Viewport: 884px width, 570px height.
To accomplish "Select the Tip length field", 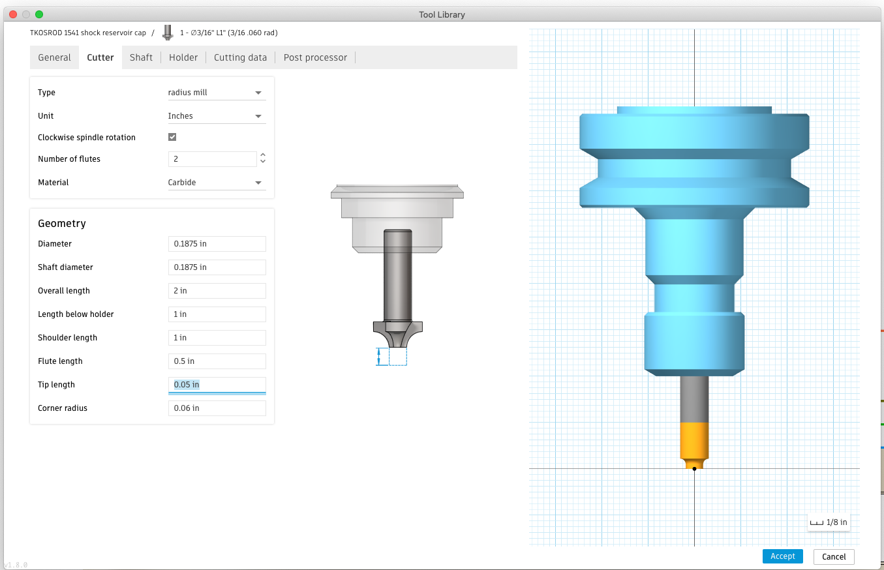I will coord(217,384).
